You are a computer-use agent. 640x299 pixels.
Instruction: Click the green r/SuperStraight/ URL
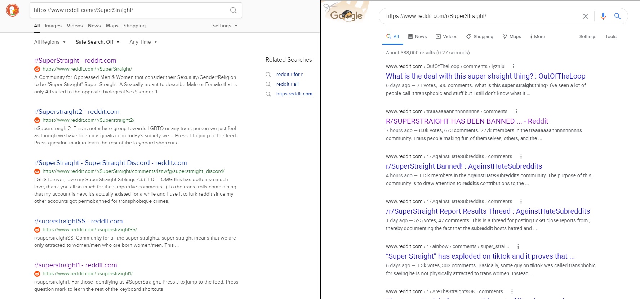pos(87,69)
